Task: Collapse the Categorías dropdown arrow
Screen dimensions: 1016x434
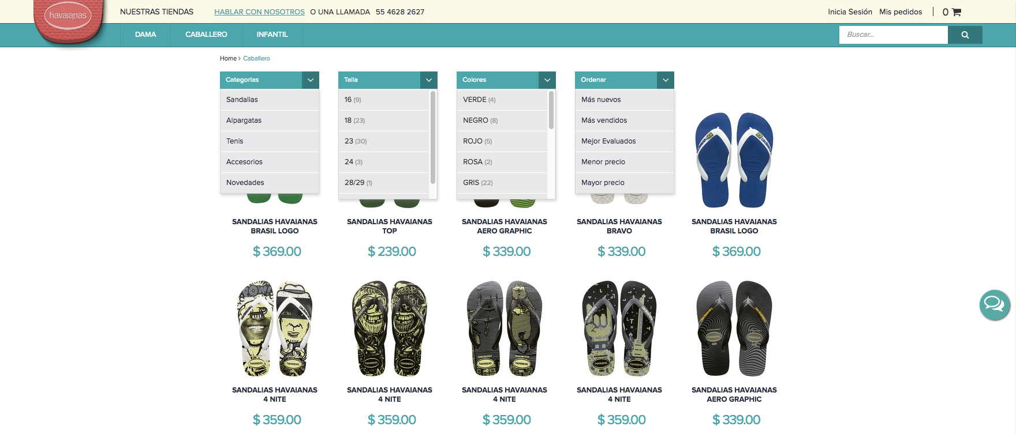Action: 311,80
